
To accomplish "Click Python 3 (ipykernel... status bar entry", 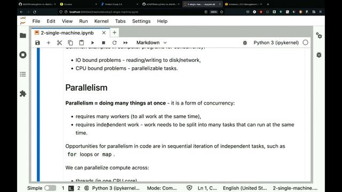I will (116, 188).
